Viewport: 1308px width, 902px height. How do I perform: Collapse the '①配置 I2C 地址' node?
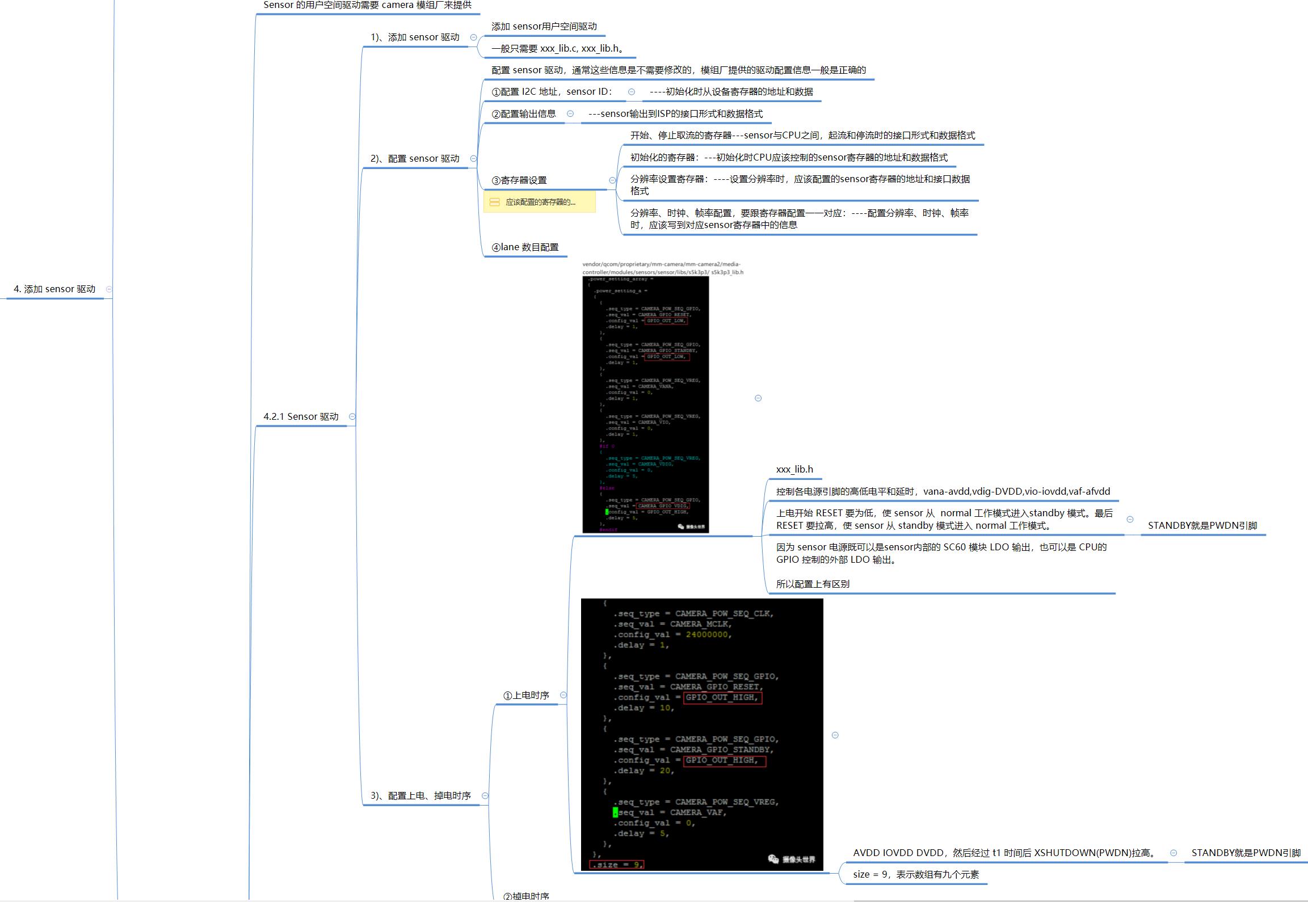pos(631,92)
